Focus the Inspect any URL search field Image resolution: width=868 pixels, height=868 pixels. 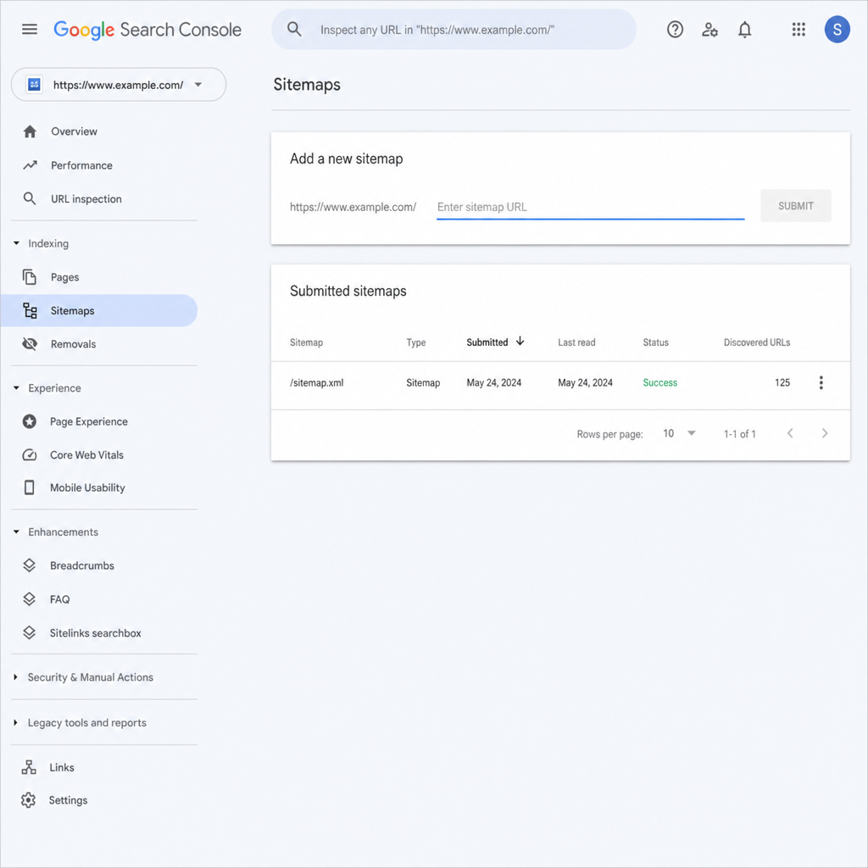pyautogui.click(x=454, y=30)
